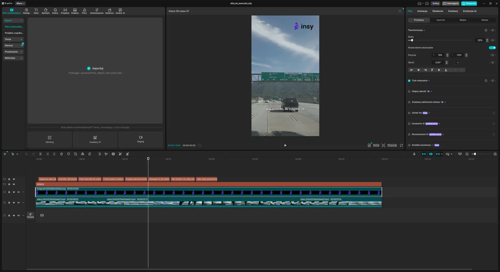Open the Naklejki stickers panel
This screenshot has width=500, height=272.
click(46, 11)
